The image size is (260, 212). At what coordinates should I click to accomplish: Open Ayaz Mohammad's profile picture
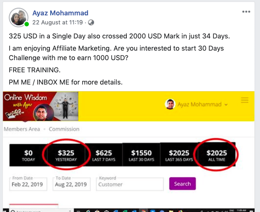tap(19, 17)
